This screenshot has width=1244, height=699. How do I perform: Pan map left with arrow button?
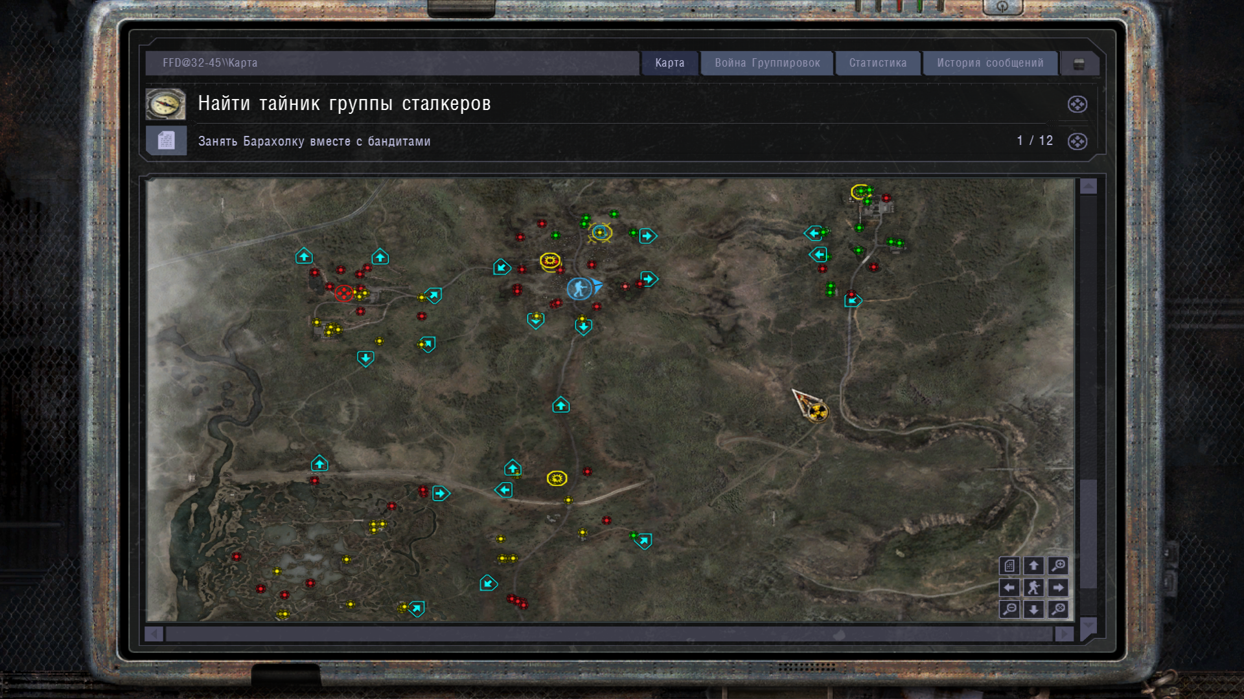point(1009,588)
